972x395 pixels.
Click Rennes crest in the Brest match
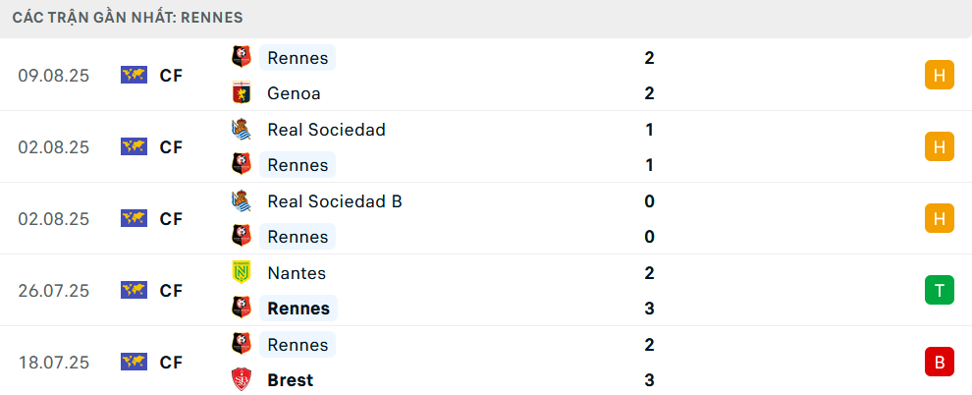(x=241, y=344)
